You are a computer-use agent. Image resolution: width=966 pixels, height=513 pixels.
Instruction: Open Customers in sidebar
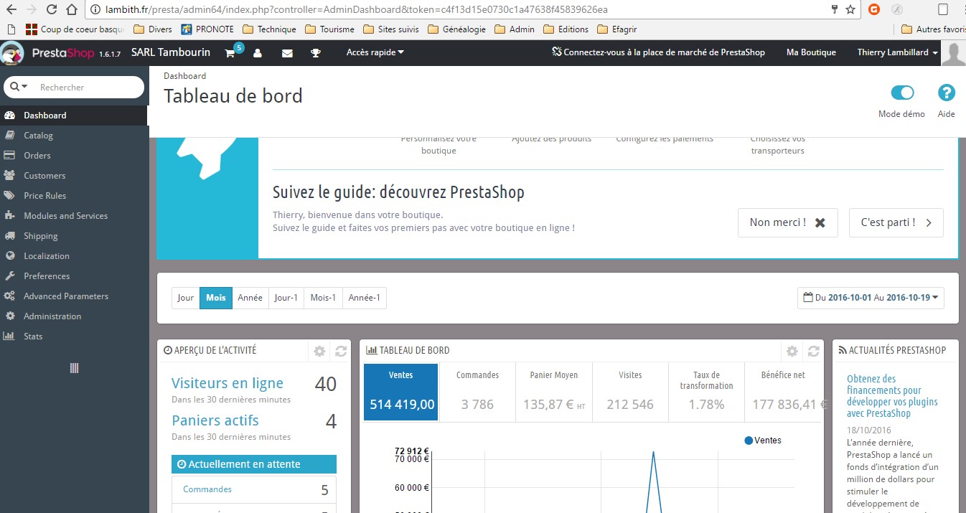[74, 176]
